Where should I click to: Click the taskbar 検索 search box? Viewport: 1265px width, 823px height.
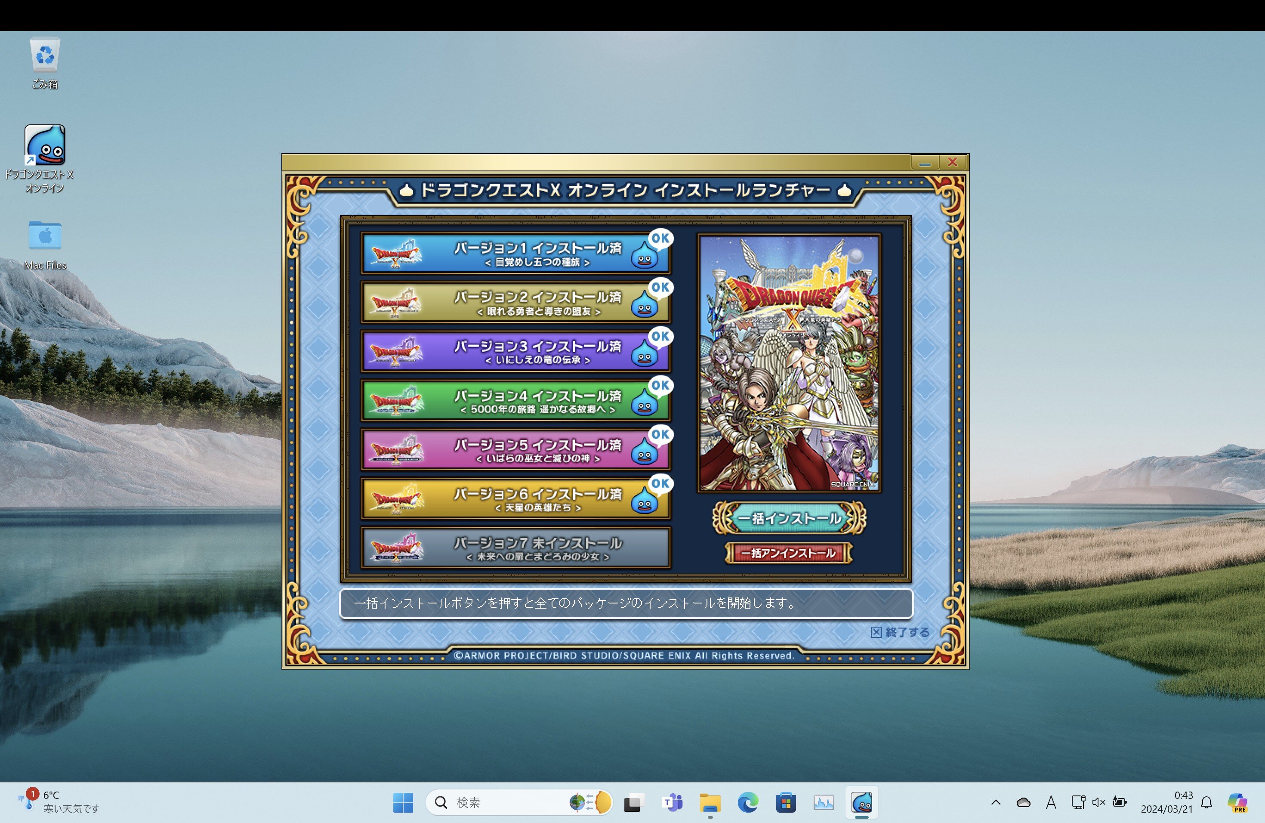click(519, 802)
